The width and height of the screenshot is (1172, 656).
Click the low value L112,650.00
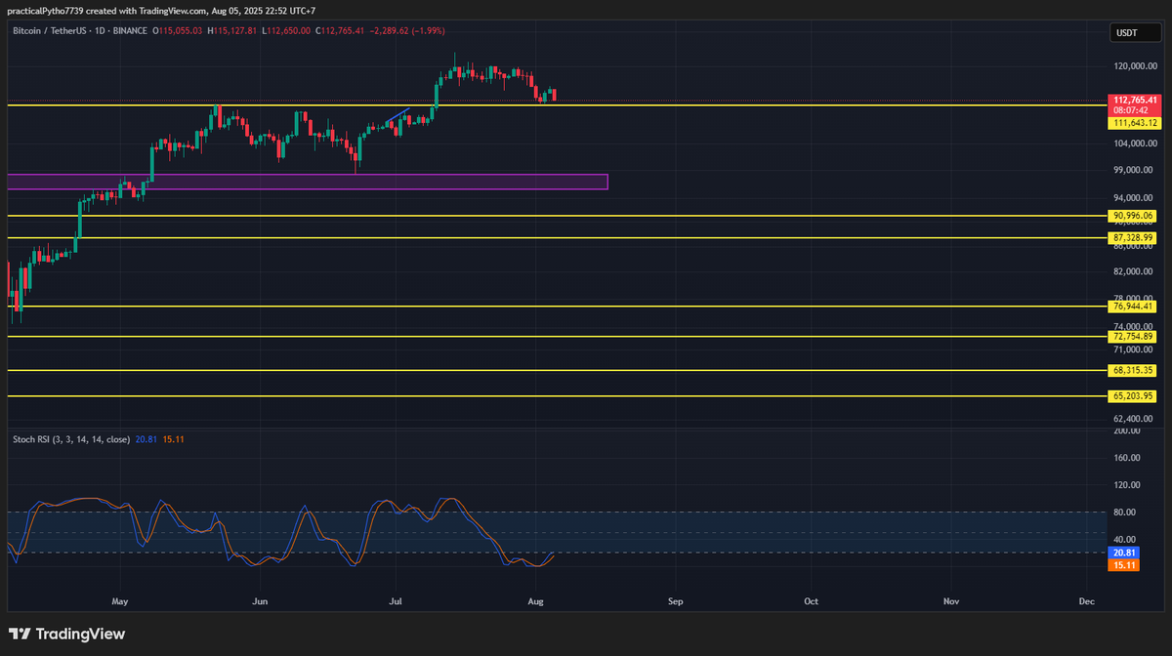pyautogui.click(x=286, y=31)
